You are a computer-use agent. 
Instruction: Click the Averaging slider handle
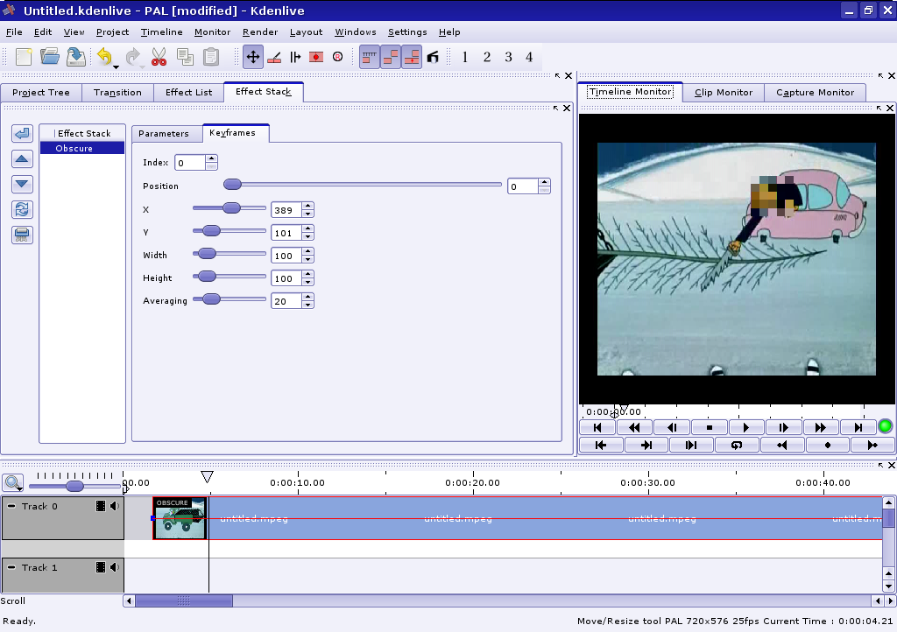pyautogui.click(x=210, y=298)
